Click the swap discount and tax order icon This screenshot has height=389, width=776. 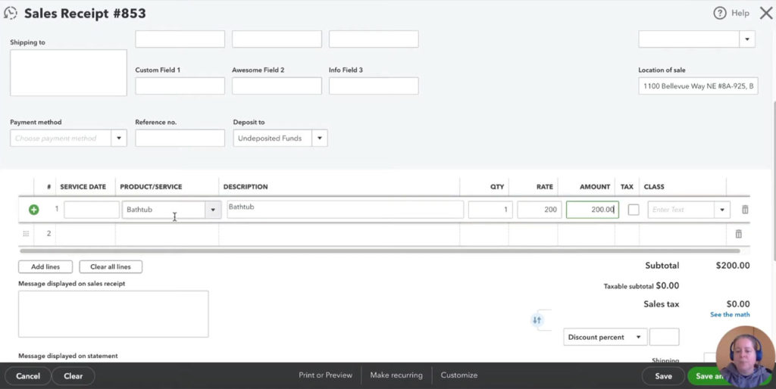pos(537,320)
